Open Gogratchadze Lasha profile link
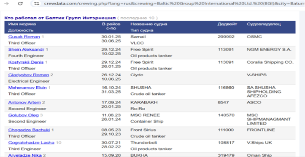Image resolution: width=305 pixels, height=157 pixels. click(31, 143)
